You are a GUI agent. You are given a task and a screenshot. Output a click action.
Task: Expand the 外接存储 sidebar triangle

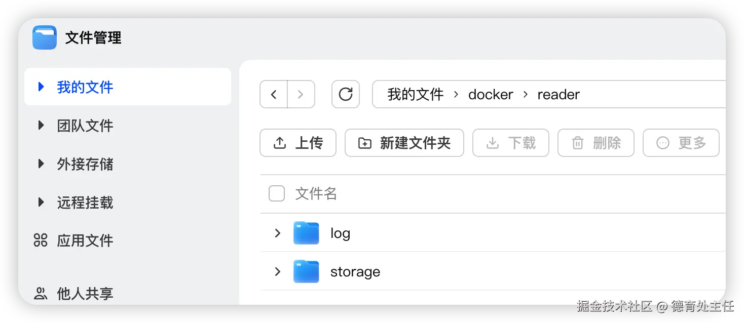(x=41, y=164)
